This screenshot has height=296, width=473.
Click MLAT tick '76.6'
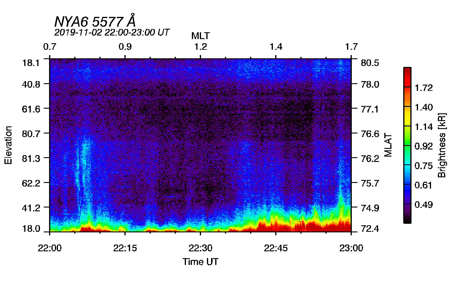[x=370, y=134]
